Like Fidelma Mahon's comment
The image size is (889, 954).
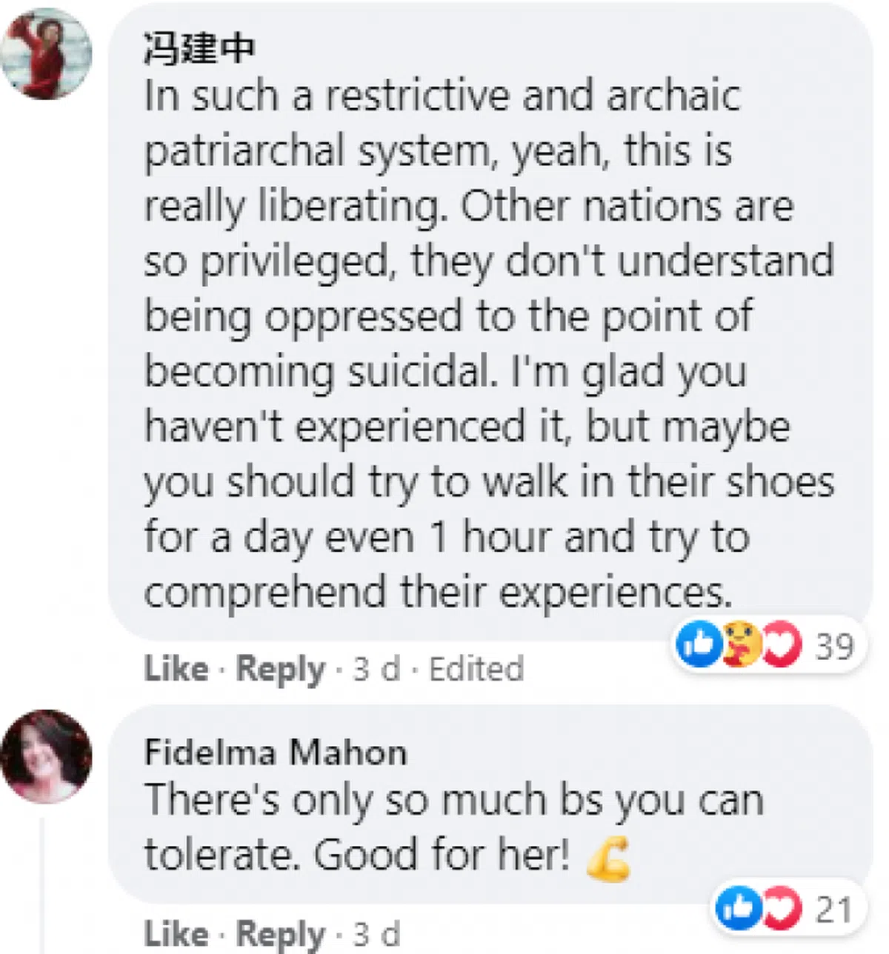pos(176,934)
